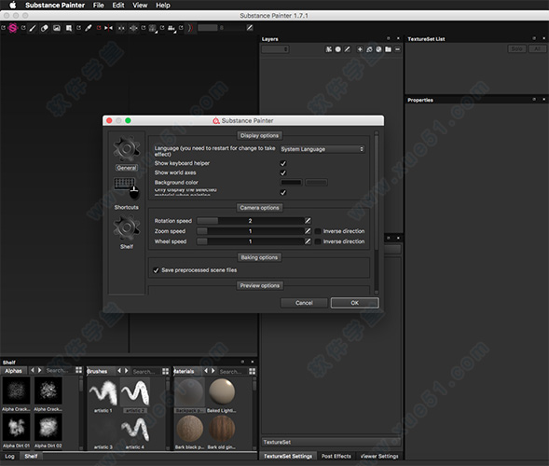549x466 pixels.
Task: Open the TextureSet dropdown field
Action: click(331, 442)
